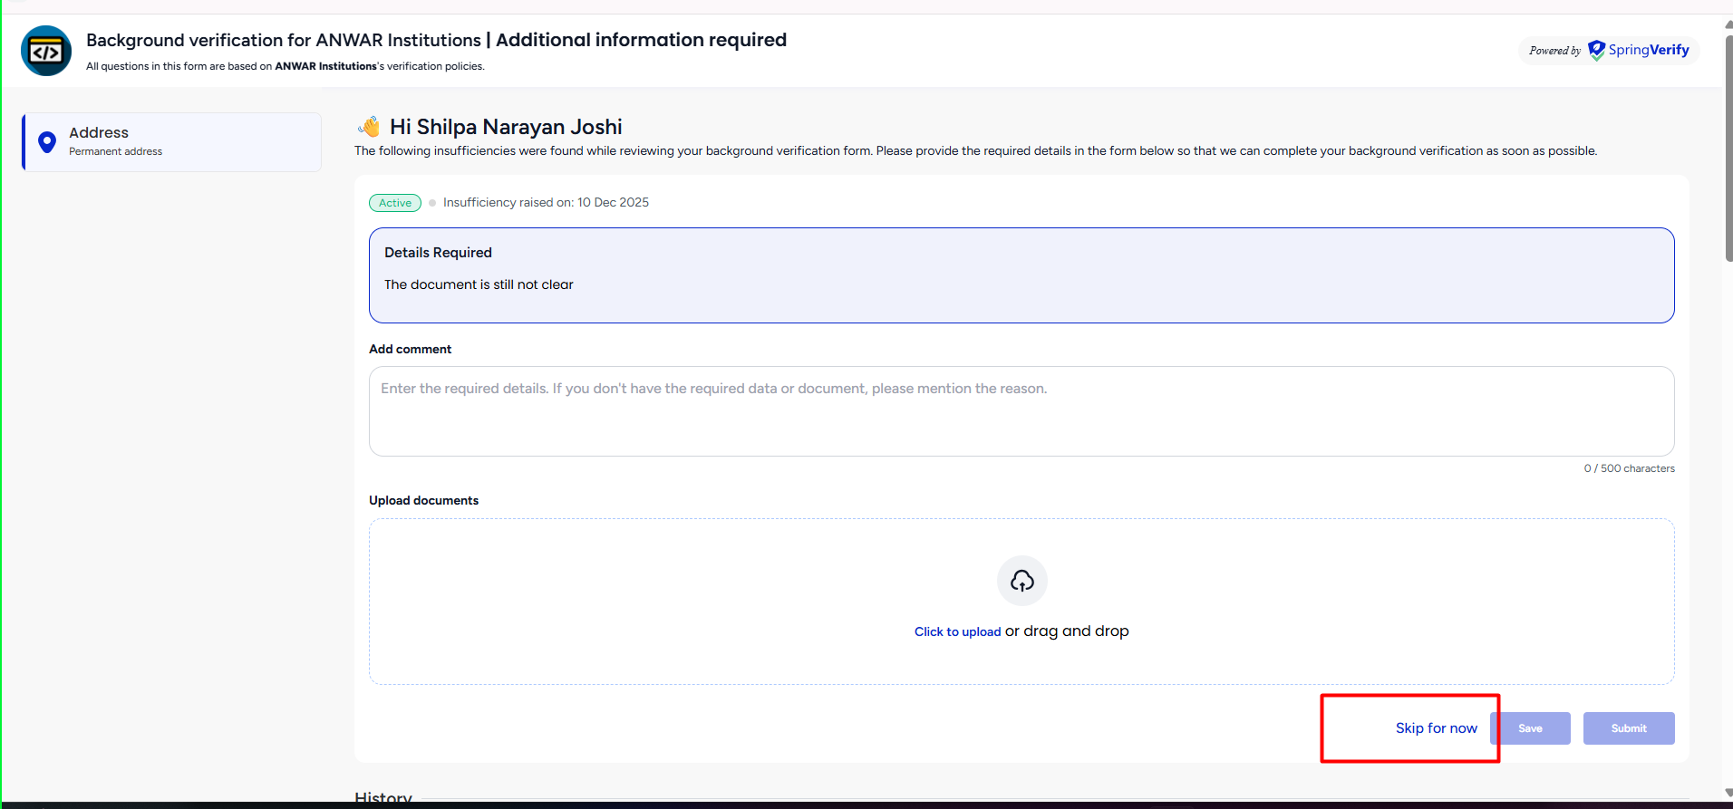Click the location pin icon beside Address

(x=47, y=142)
